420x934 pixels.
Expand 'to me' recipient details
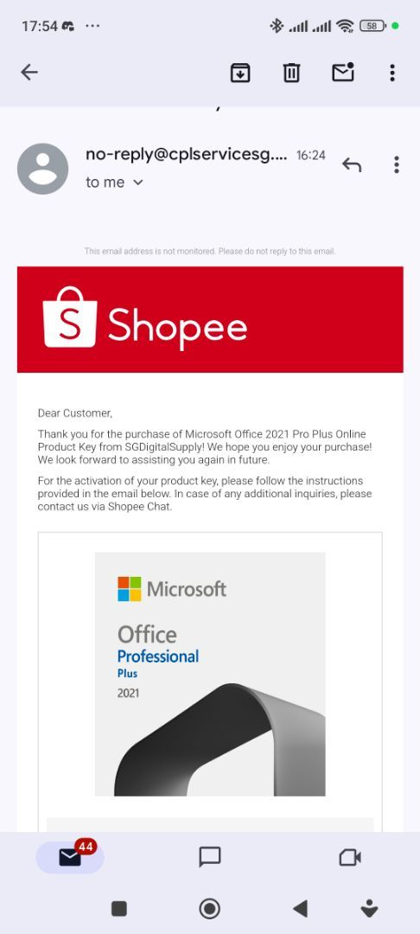tap(115, 182)
